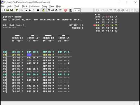Click the greyed play-from-start flag icon
140x105 pixels.
pyautogui.click(x=22, y=10)
